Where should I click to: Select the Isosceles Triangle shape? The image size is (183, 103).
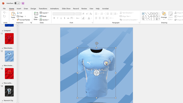point(143,16)
